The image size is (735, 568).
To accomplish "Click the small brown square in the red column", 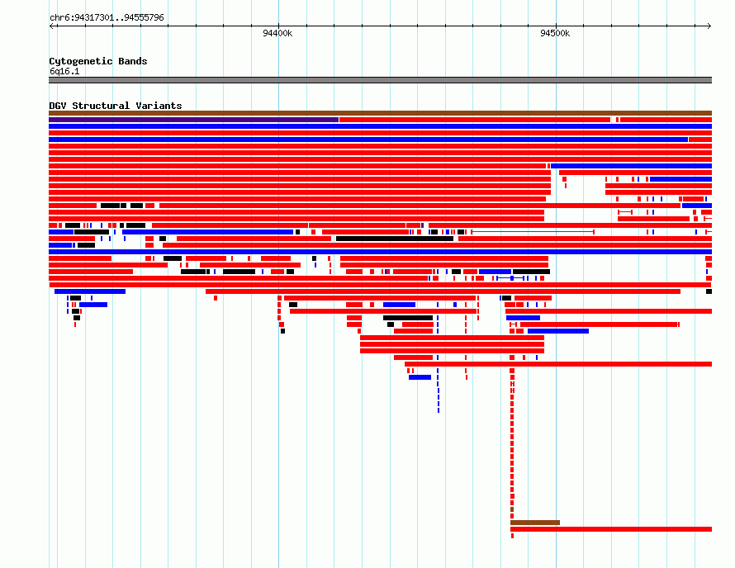I will (512, 509).
